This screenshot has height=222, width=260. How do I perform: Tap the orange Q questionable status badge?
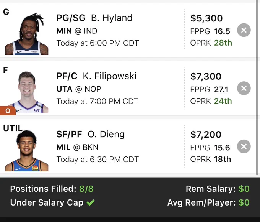8,110
